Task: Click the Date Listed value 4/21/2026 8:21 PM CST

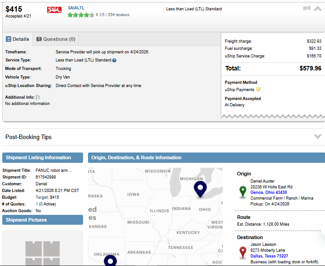Action: click(x=57, y=190)
